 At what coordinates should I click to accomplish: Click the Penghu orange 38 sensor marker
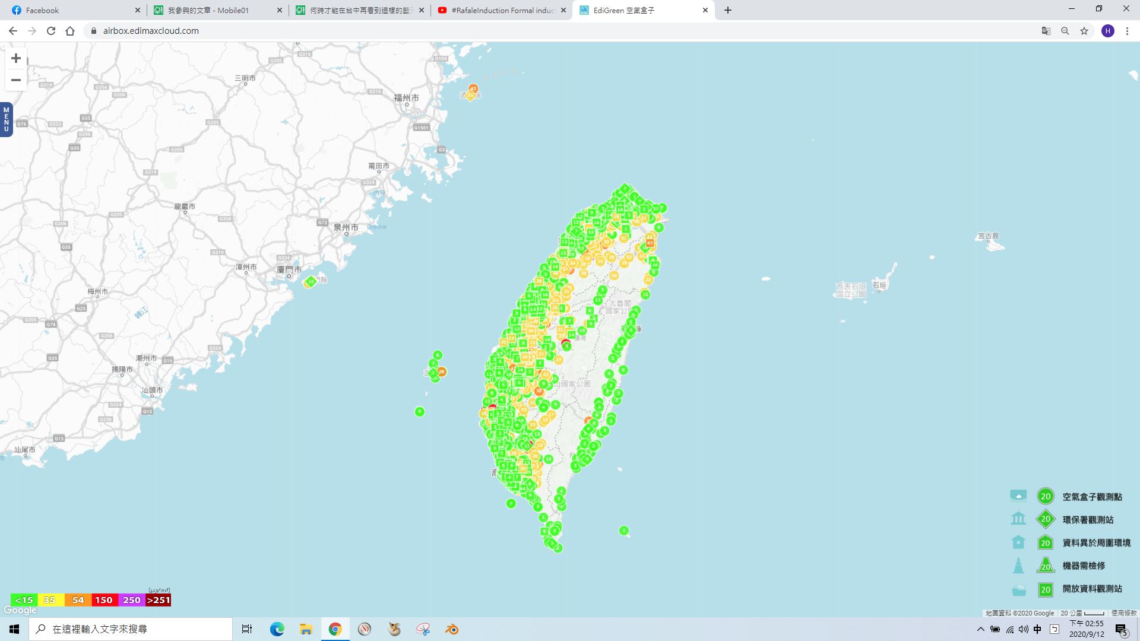point(441,372)
